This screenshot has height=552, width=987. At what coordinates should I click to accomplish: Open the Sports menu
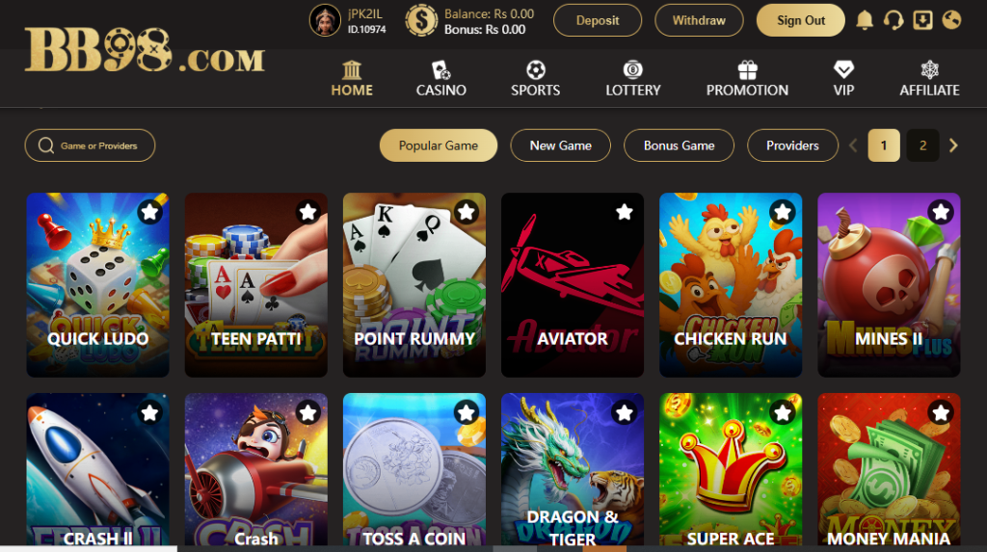[x=535, y=79]
